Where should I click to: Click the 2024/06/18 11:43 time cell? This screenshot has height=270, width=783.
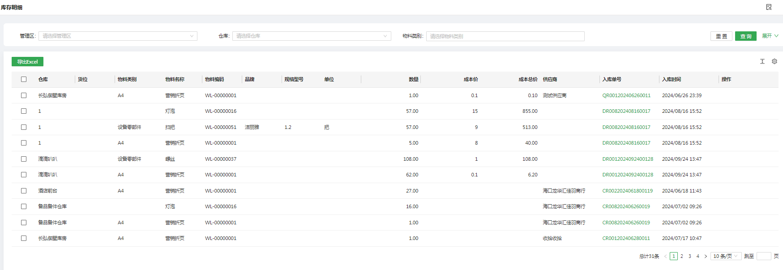[x=682, y=191]
